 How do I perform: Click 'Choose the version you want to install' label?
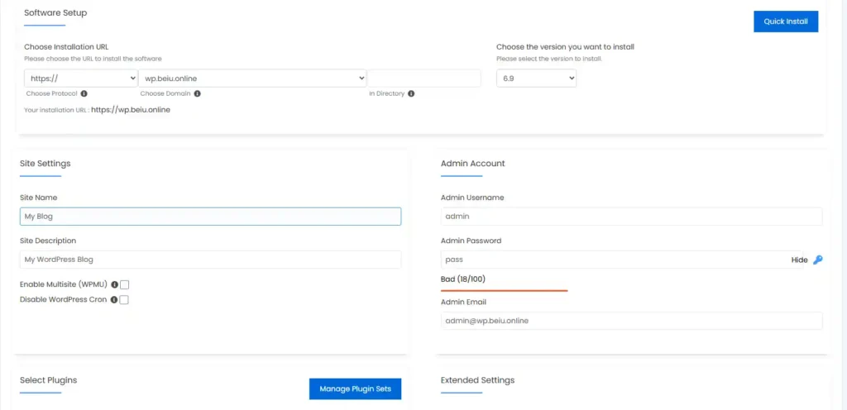pos(565,47)
